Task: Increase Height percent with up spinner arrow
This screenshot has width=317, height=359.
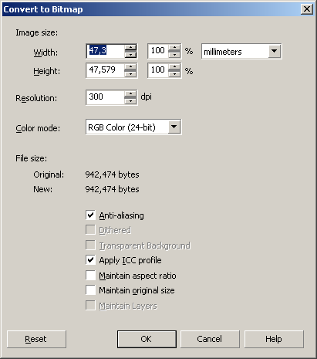Action: (174, 67)
